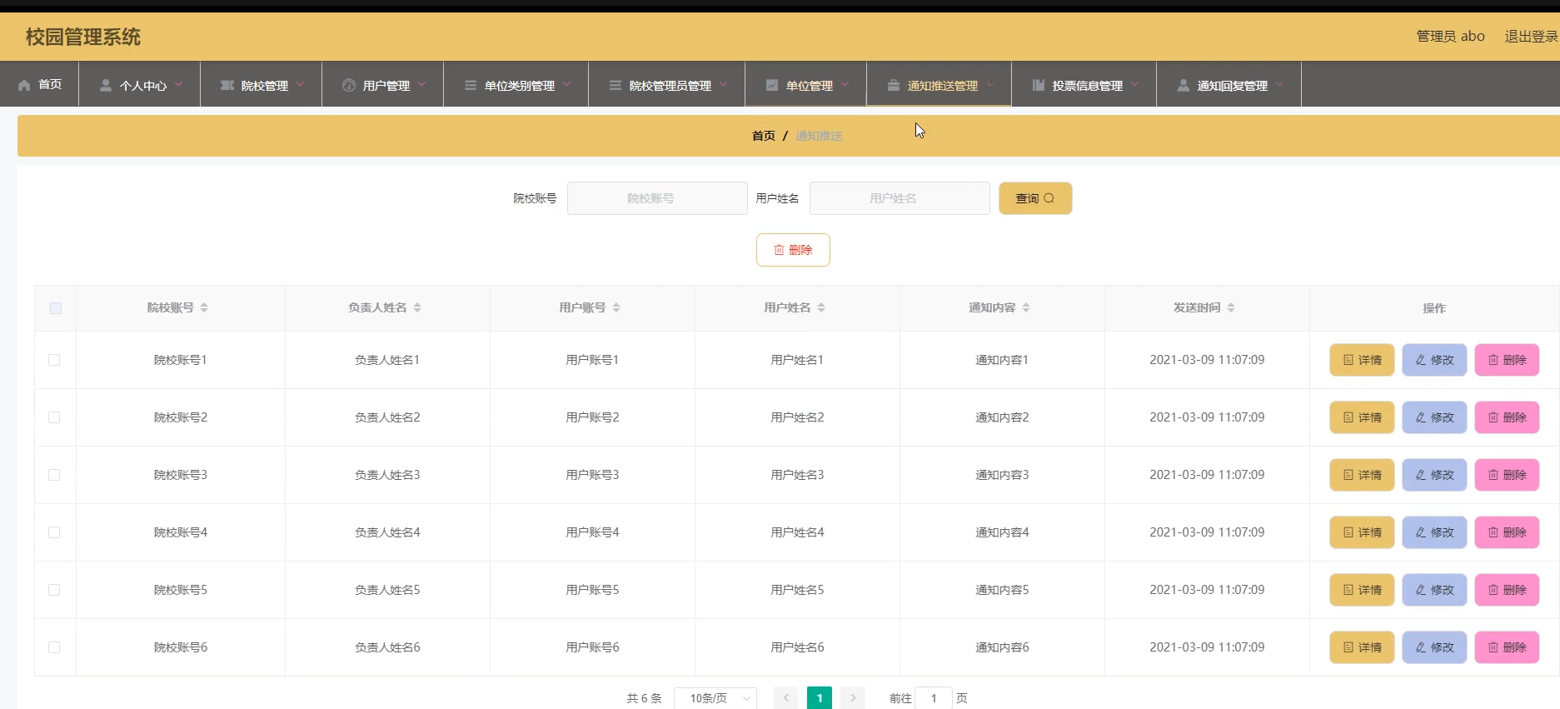Screen dimensions: 1560x709
Task: Check the row for 院校账号5
Action: coord(54,590)
